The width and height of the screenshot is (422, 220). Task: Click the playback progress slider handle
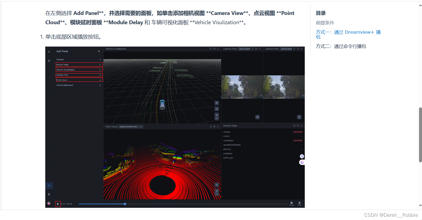click(125, 204)
